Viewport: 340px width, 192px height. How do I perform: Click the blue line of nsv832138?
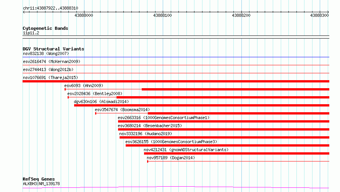pos(176,57)
